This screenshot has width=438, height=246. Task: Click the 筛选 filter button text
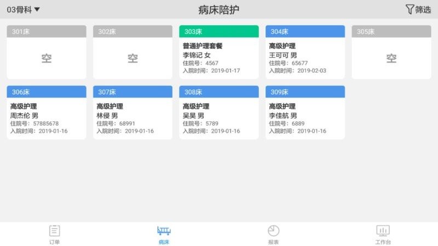(x=423, y=9)
